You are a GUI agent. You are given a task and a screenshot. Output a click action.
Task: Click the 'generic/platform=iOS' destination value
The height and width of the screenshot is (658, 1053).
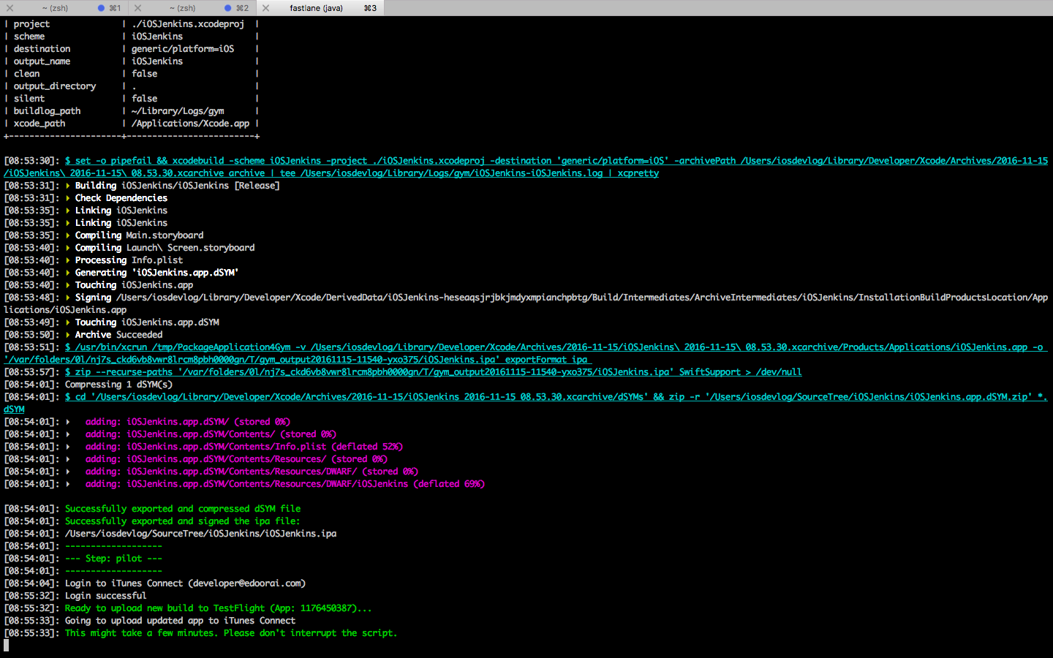[183, 49]
